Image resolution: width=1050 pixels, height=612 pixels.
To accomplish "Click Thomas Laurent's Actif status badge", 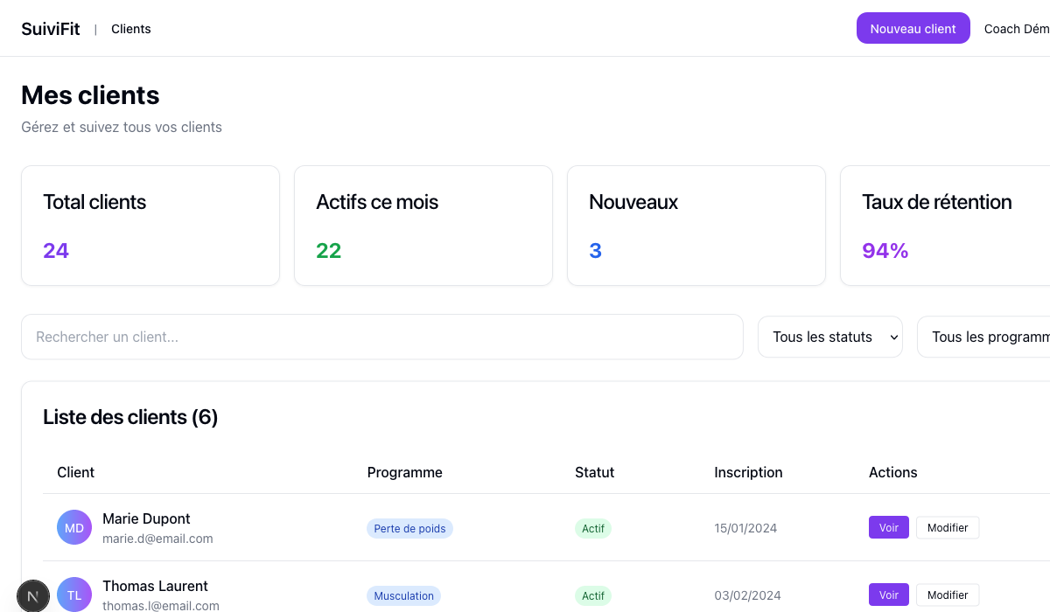I will [593, 595].
